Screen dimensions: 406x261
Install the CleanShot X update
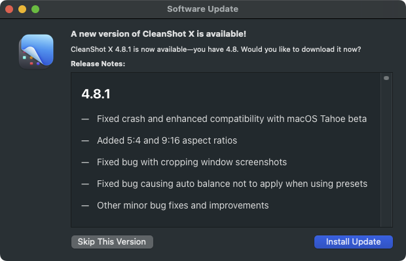pos(354,242)
